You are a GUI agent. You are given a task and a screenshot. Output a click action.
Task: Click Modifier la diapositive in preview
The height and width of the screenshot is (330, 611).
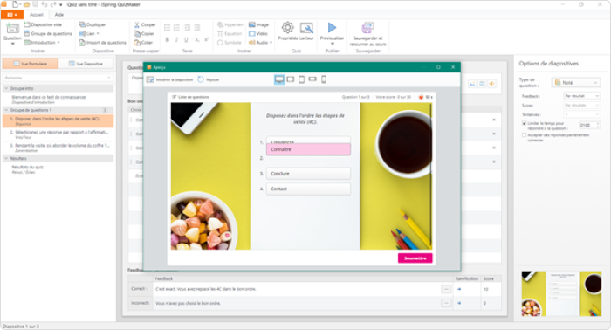click(170, 79)
